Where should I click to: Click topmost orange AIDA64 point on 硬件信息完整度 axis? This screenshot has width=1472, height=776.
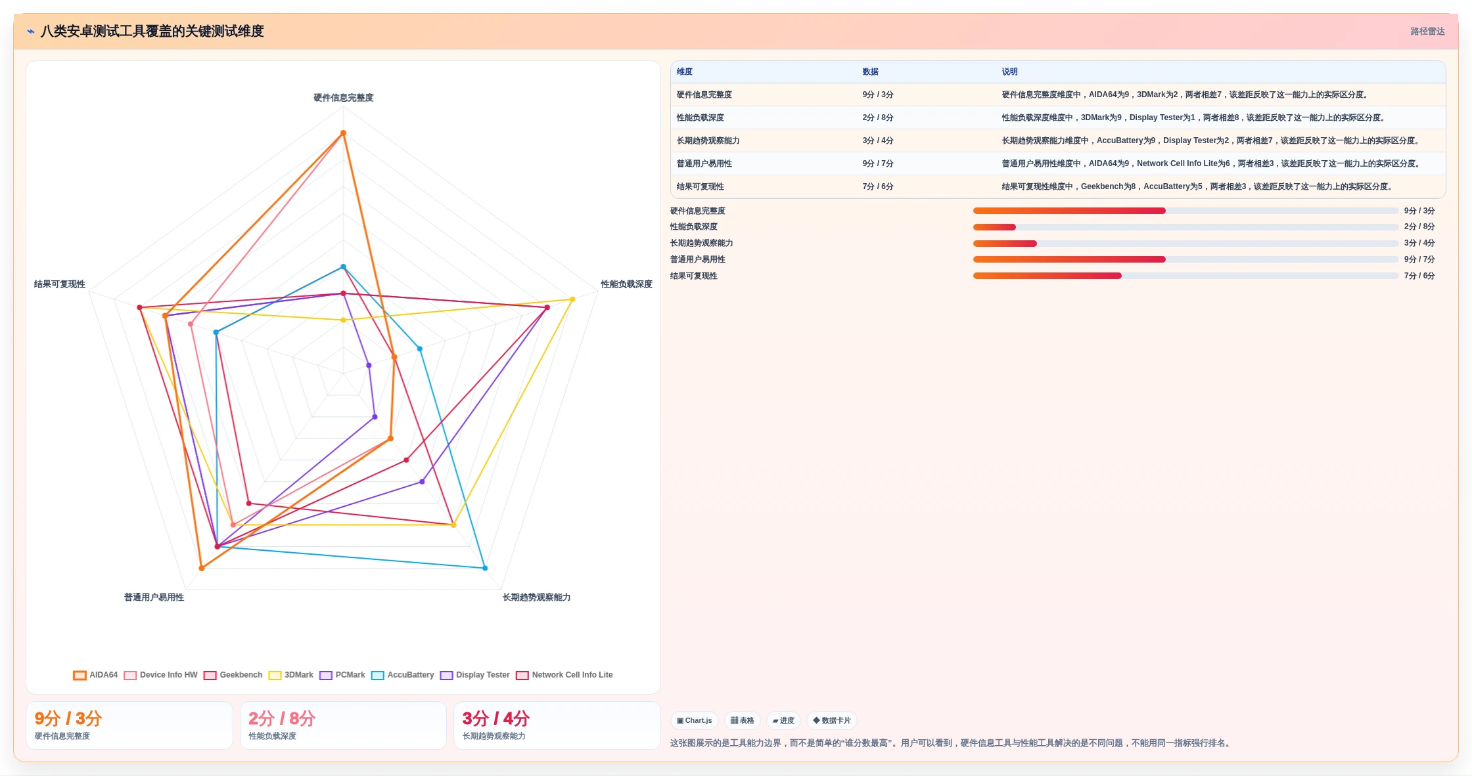click(343, 133)
